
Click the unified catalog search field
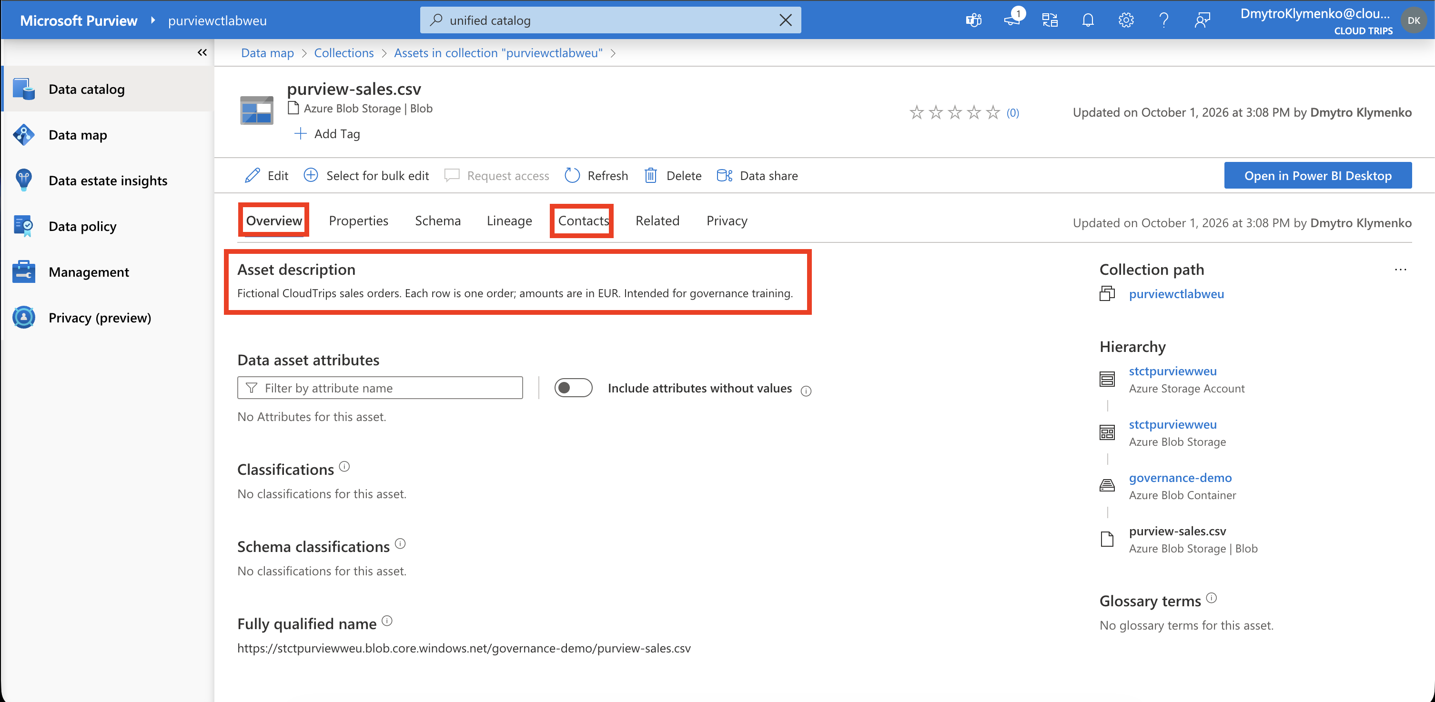(x=611, y=20)
